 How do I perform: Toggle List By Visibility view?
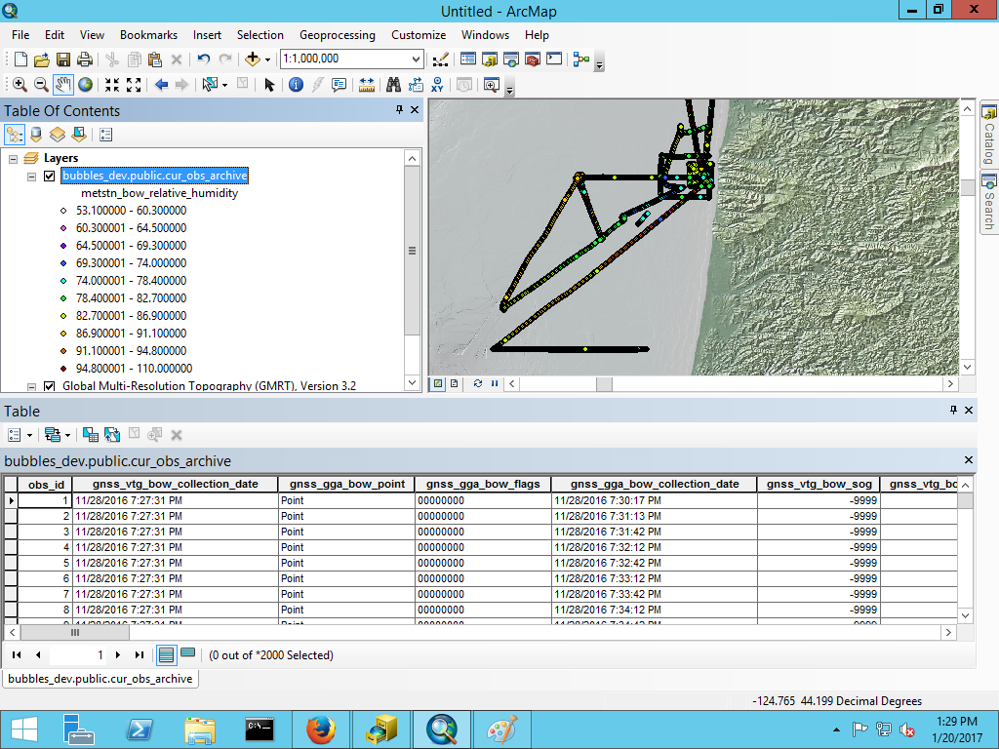tap(58, 135)
